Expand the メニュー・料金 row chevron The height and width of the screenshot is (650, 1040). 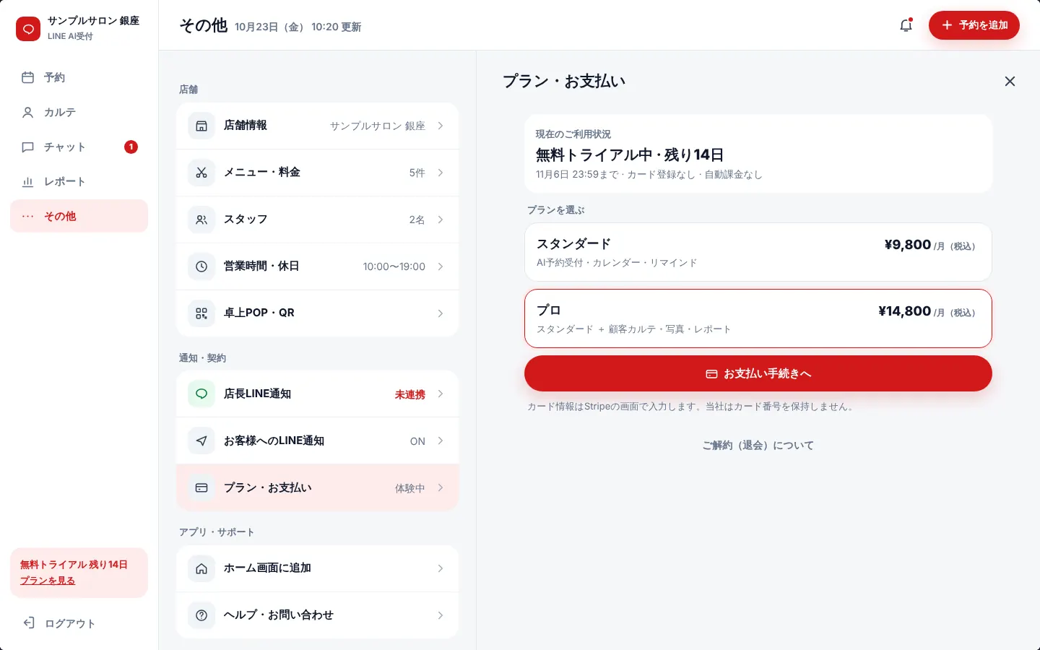(x=441, y=173)
